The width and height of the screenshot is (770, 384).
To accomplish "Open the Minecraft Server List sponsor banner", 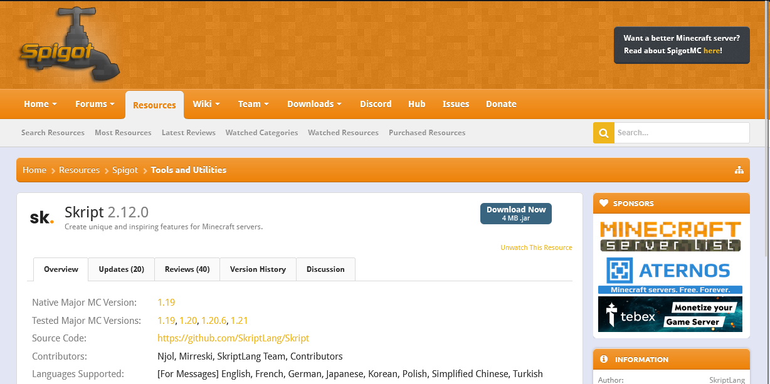I will pyautogui.click(x=670, y=236).
